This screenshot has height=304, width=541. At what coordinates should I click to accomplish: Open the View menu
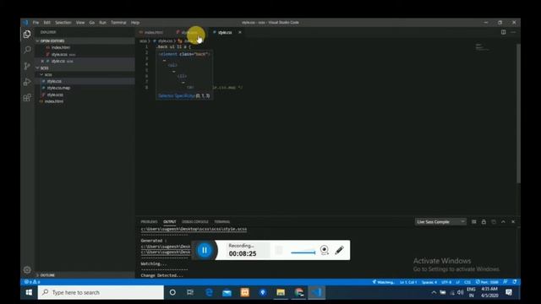point(80,23)
